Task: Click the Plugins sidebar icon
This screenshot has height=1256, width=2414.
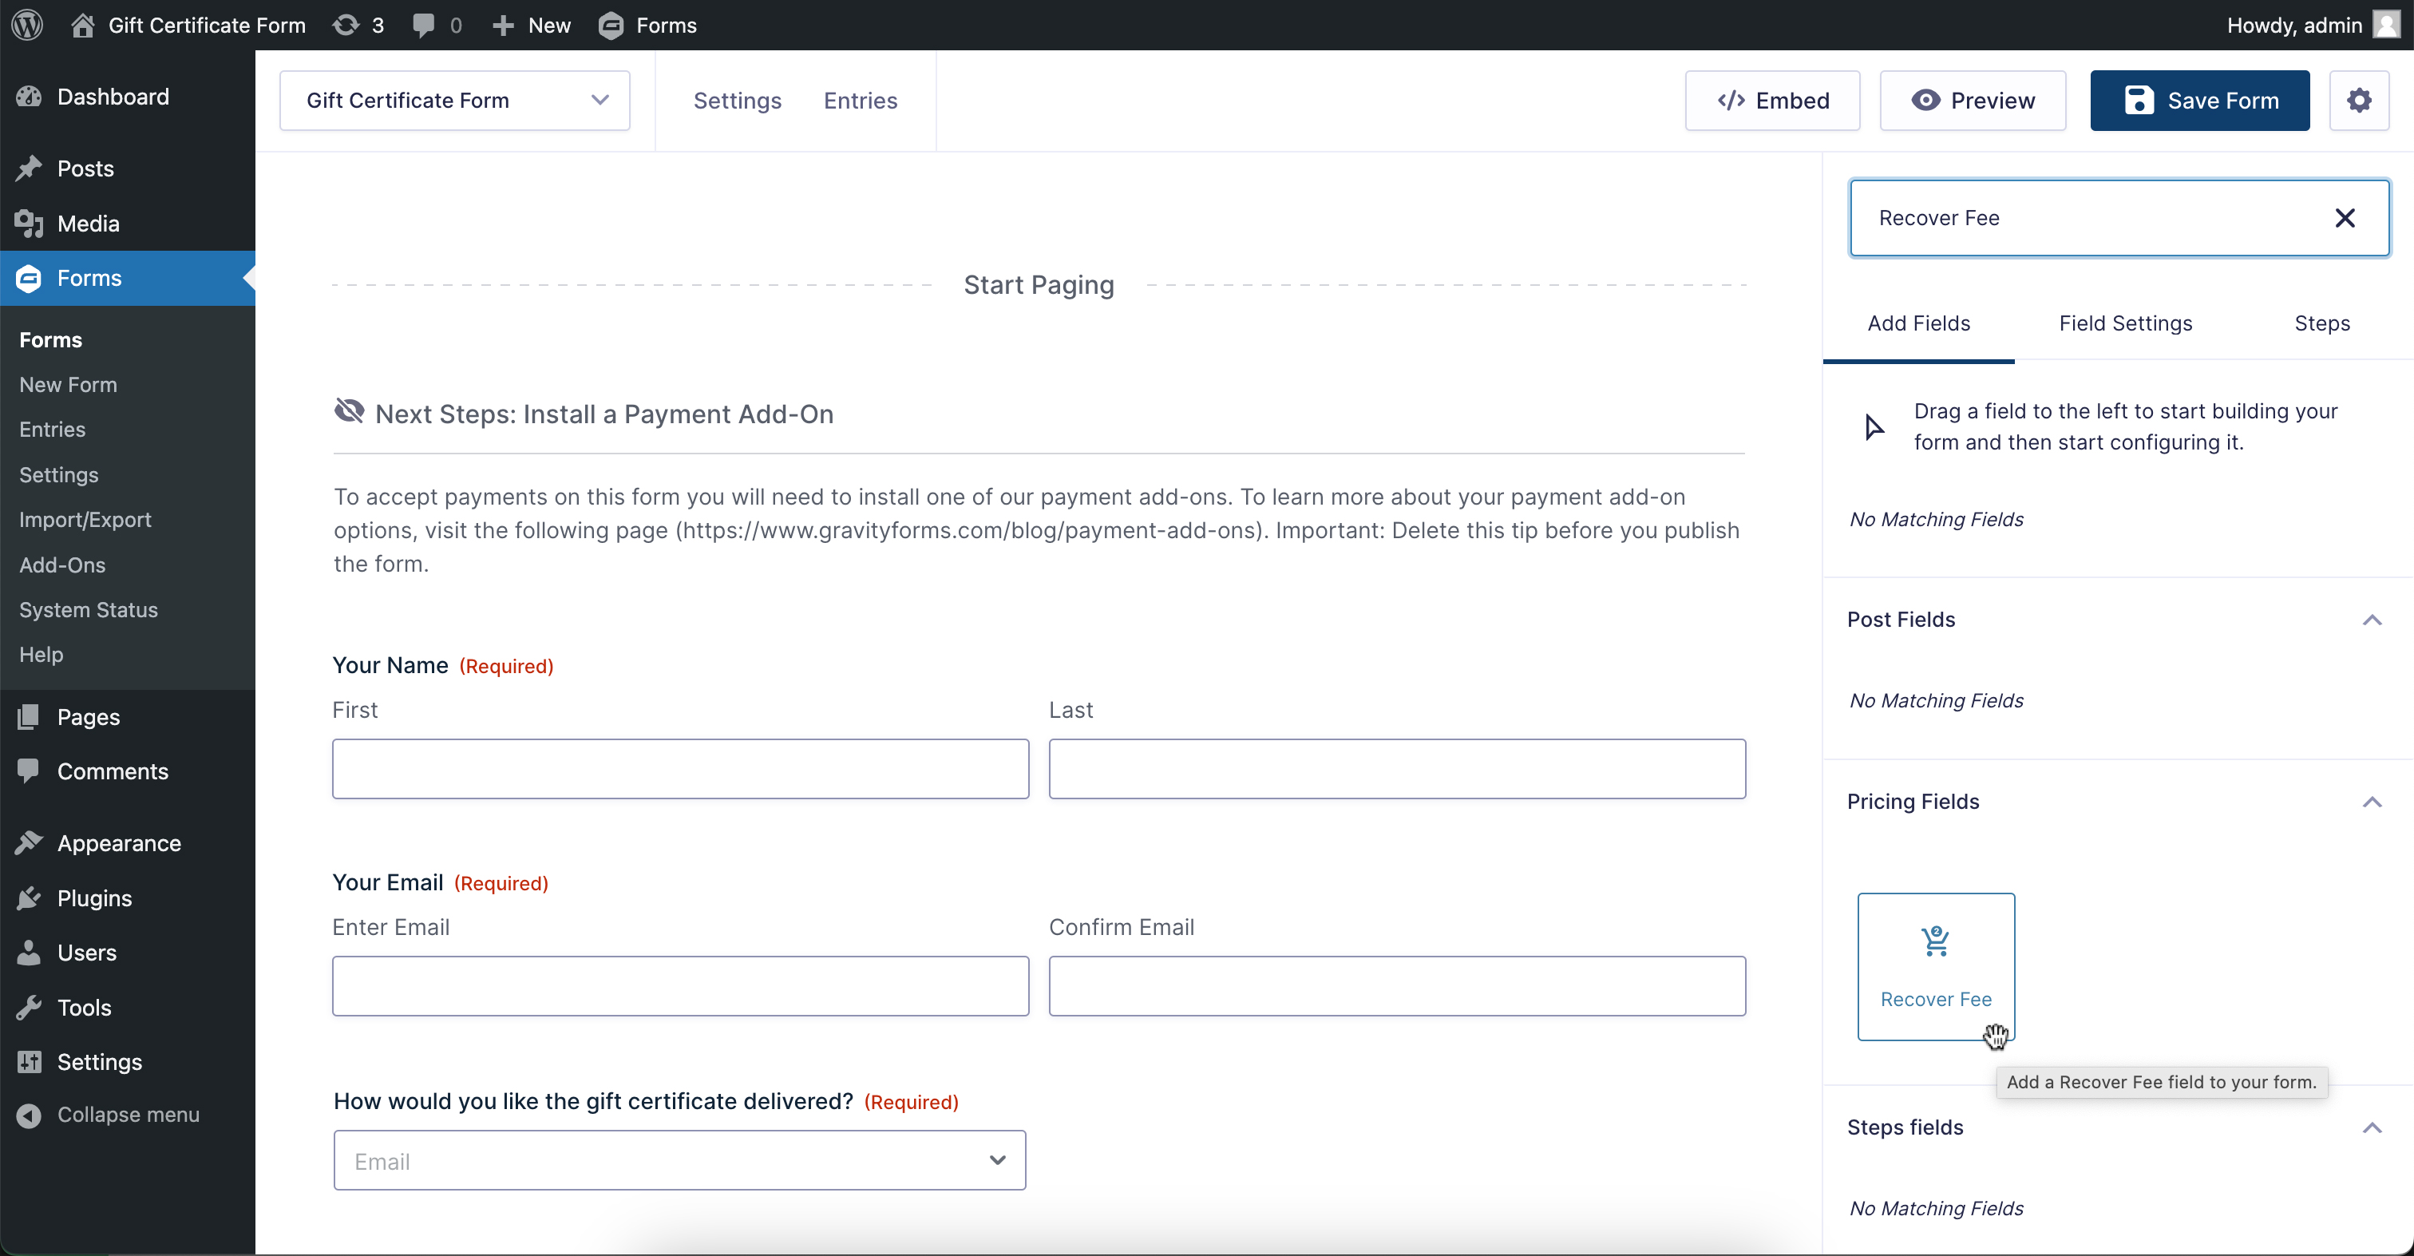Action: [x=29, y=897]
